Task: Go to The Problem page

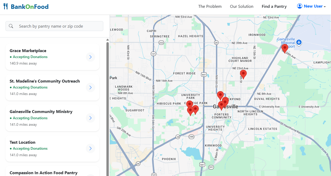Action: (x=210, y=7)
